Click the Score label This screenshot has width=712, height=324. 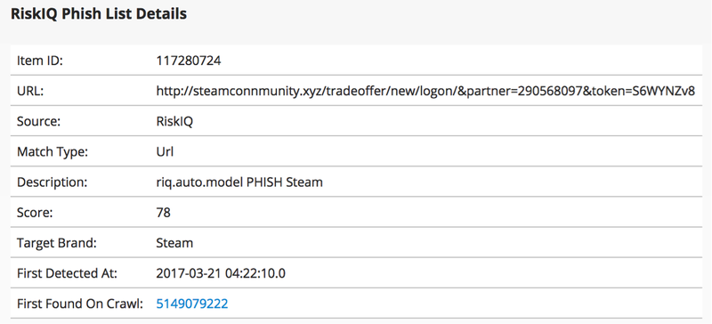35,212
